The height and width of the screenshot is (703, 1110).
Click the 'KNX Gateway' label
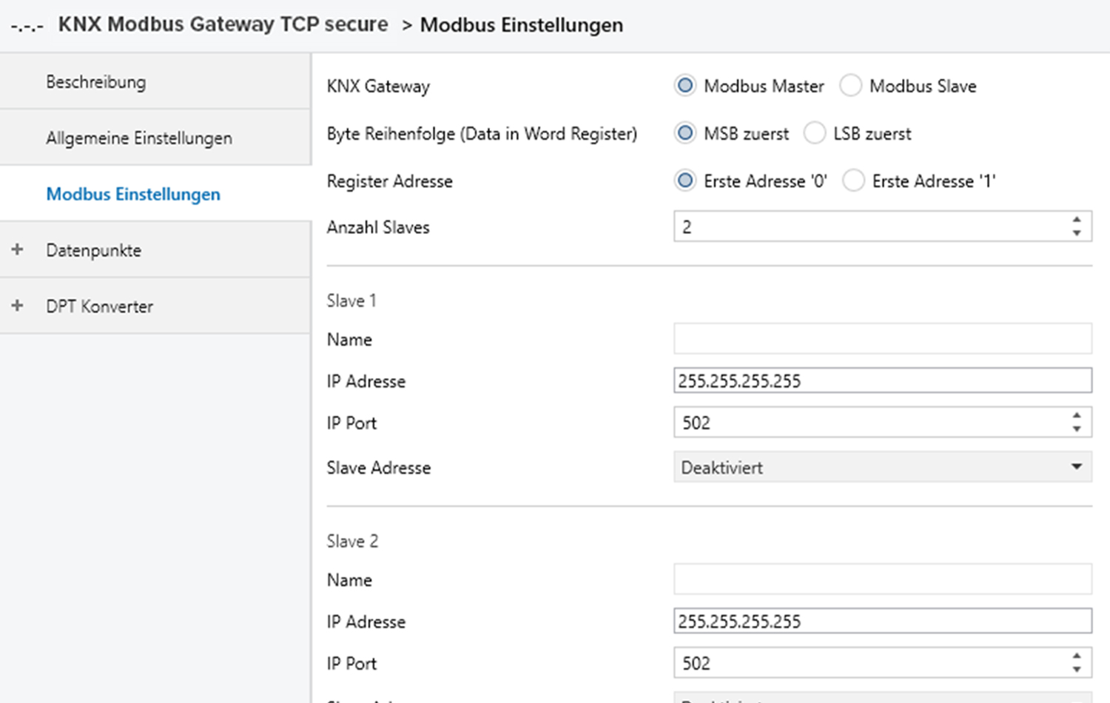tap(378, 86)
